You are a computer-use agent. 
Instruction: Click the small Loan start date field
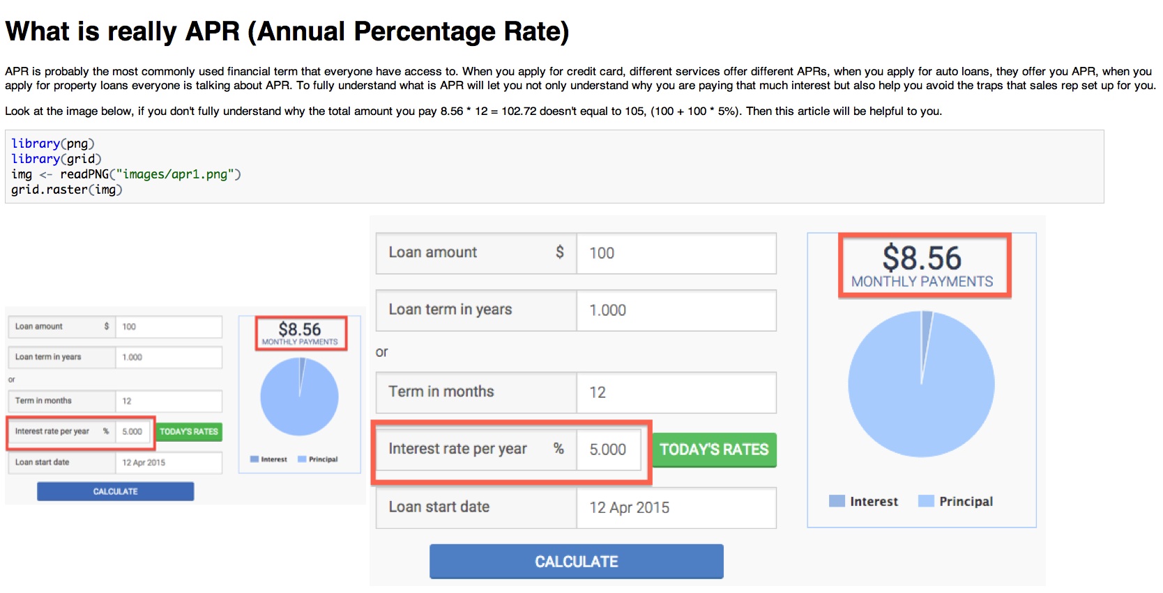tap(168, 463)
